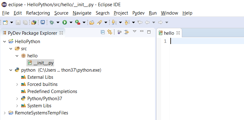This screenshot has height=120, width=244.
Task: Collapse the HelloPython project node
Action: click(5, 42)
